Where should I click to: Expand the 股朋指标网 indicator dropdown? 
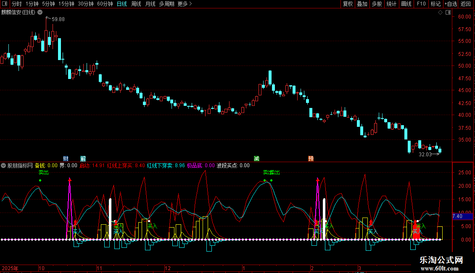tap(4, 165)
